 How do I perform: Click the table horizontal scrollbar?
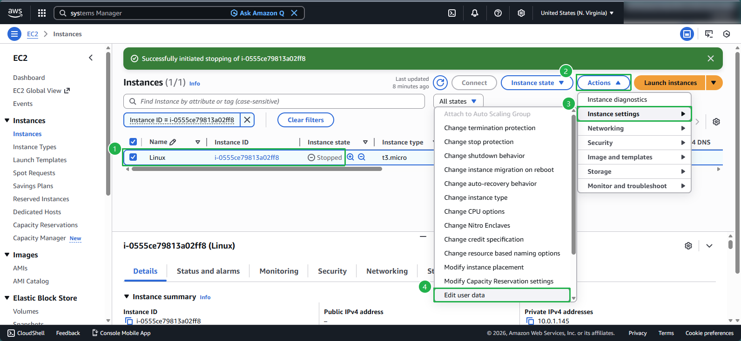tap(256, 169)
